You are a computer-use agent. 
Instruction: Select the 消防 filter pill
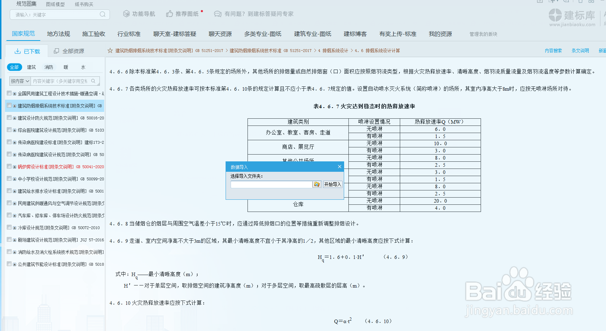pos(48,67)
